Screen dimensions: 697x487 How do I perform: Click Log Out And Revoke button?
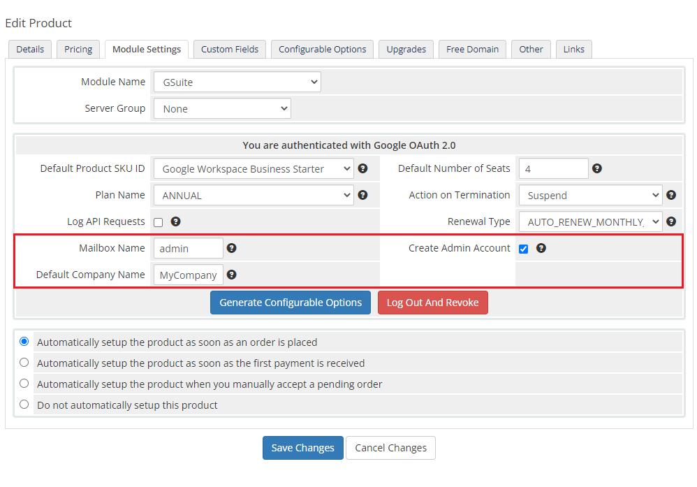click(432, 303)
